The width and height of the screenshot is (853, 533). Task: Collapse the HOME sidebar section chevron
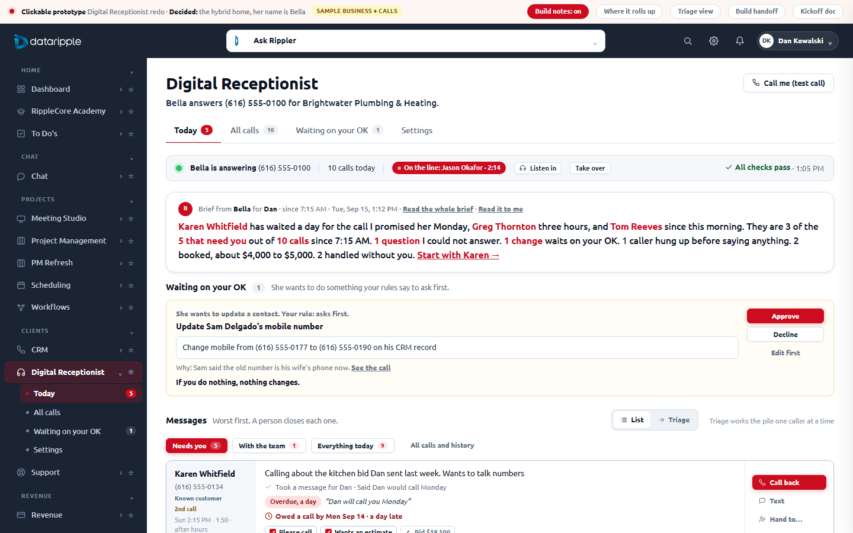point(132,71)
